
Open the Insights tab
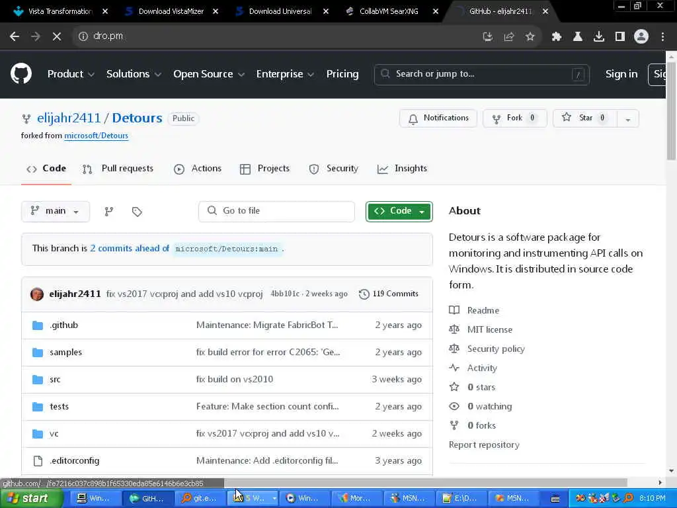pyautogui.click(x=402, y=169)
